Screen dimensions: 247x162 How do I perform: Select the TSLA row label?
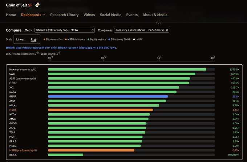pos(12,132)
